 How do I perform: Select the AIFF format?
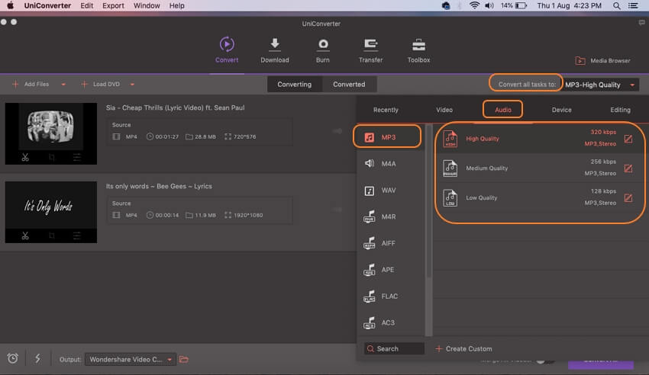(389, 243)
